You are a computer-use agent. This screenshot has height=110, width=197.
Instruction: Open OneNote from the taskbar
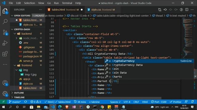74,107
